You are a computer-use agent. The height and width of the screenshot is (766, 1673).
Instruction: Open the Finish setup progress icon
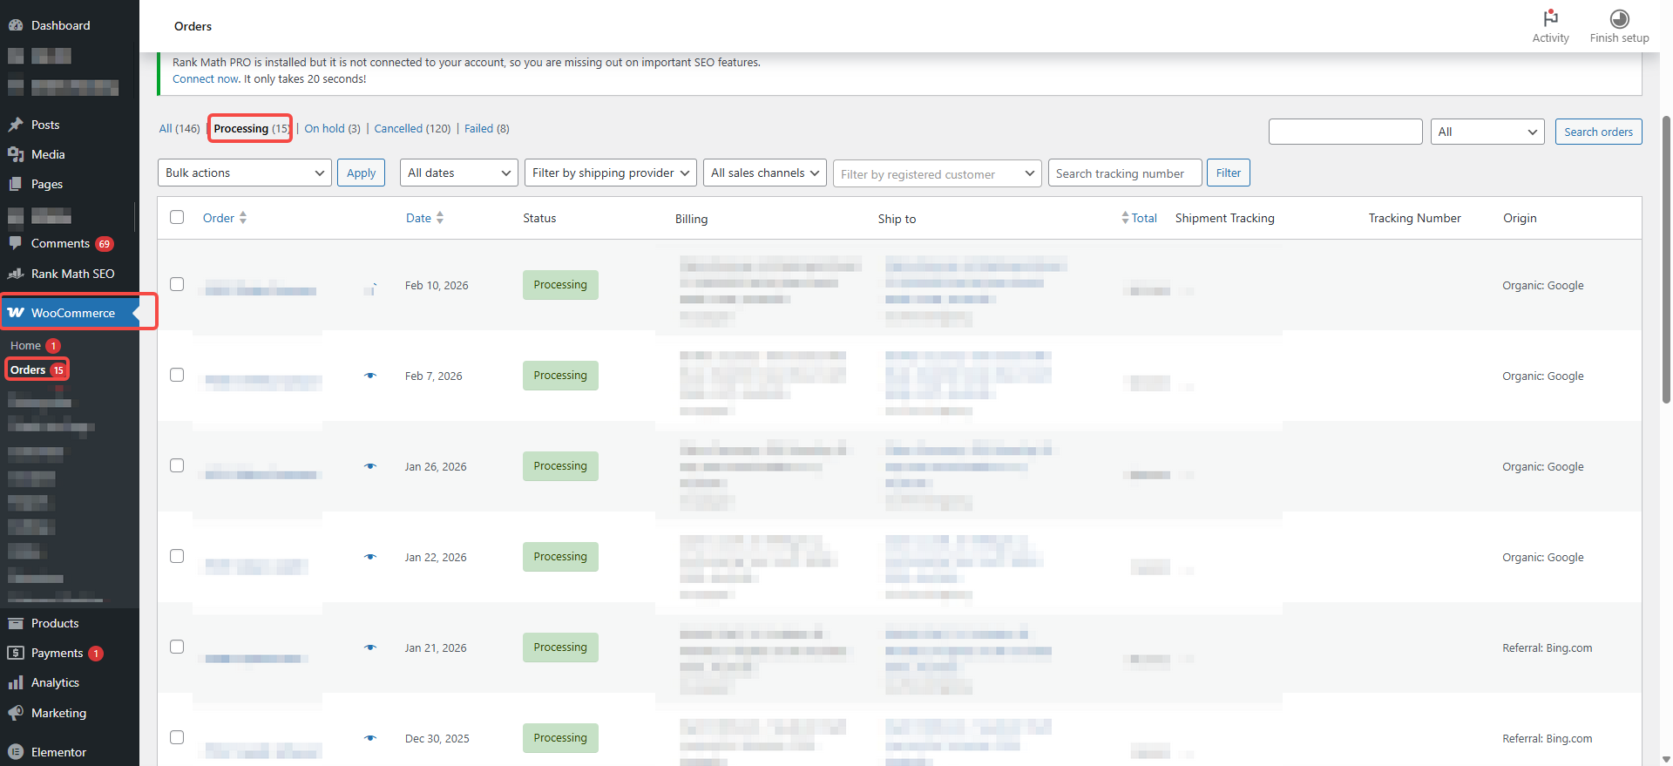[x=1619, y=18]
